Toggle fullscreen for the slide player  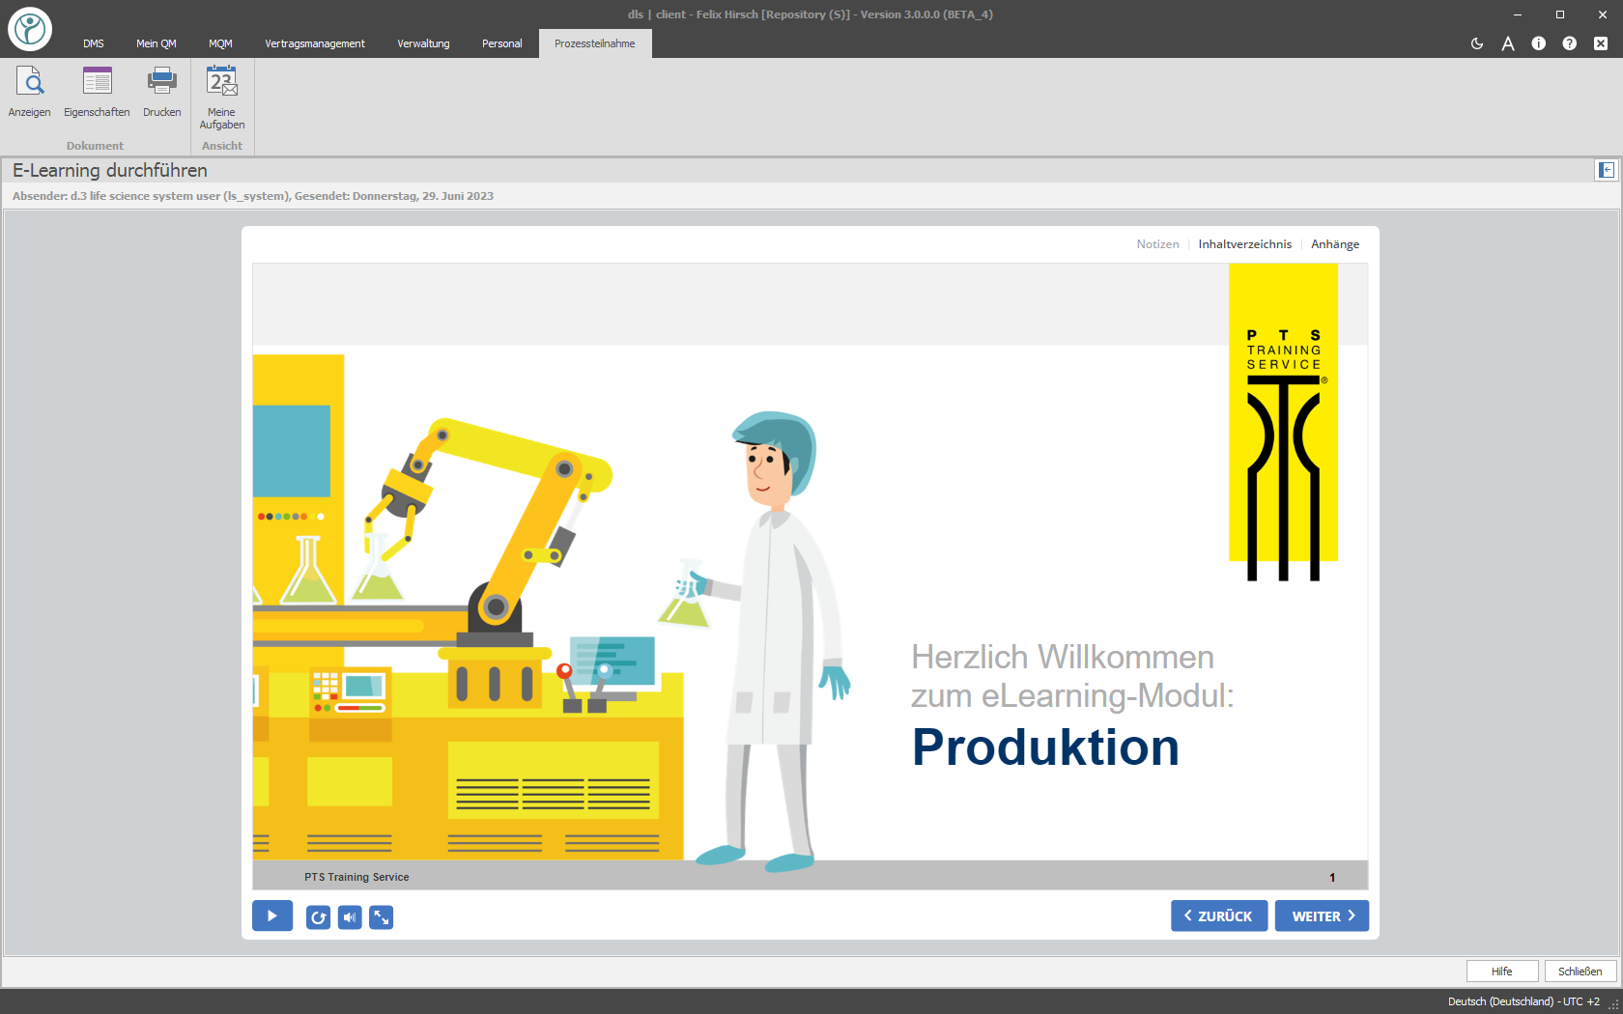[381, 916]
